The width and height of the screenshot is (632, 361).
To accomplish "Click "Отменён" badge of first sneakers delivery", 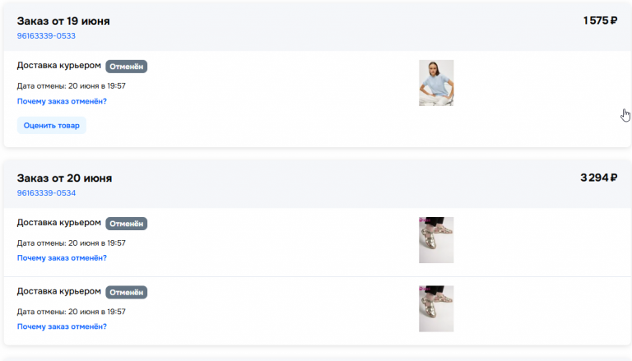I will point(126,224).
